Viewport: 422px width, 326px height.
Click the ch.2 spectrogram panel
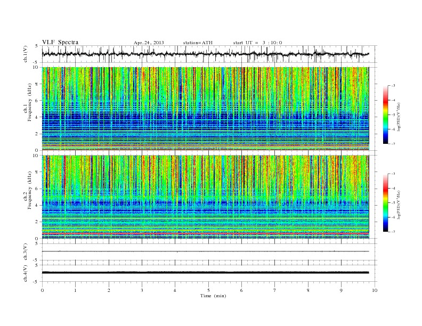[x=205, y=197]
